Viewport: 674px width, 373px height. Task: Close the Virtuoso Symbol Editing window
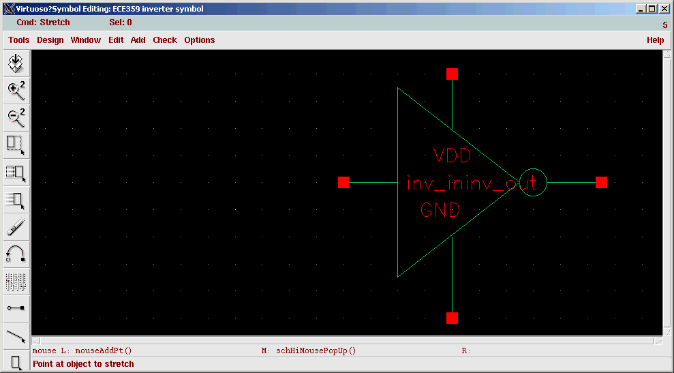pyautogui.click(x=664, y=9)
